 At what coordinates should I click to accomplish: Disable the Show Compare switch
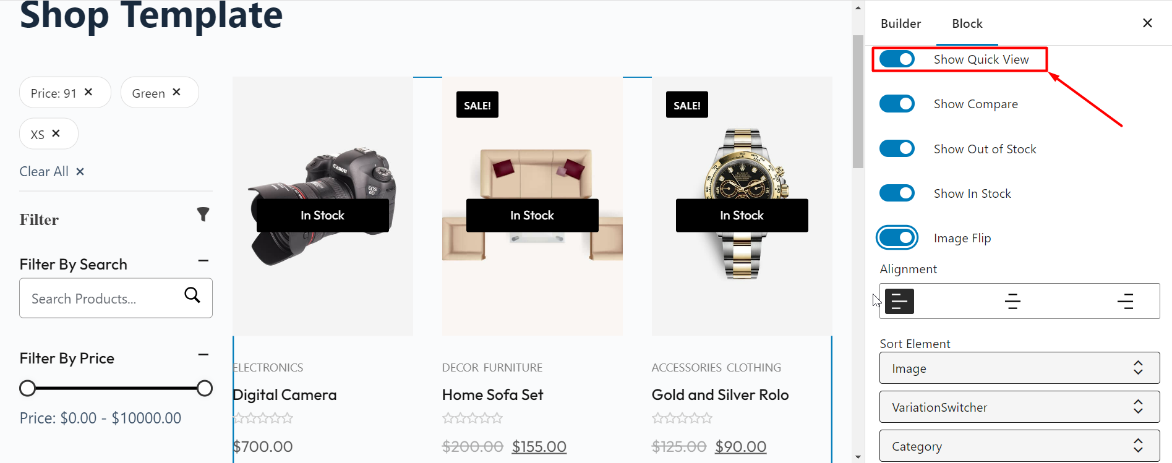coord(897,104)
